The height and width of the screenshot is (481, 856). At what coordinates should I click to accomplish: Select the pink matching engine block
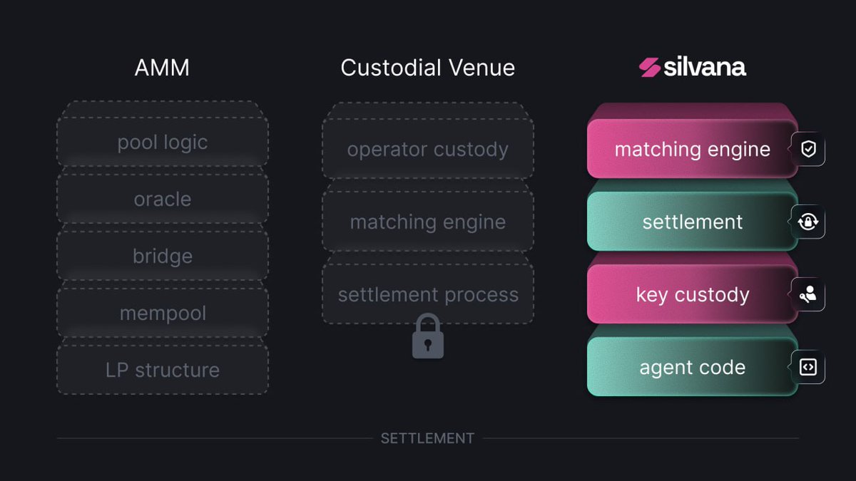click(692, 148)
